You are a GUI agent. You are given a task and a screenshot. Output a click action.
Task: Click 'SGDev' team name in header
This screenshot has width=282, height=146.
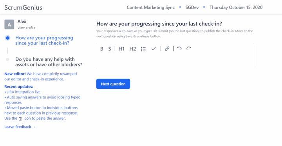coord(192,7)
